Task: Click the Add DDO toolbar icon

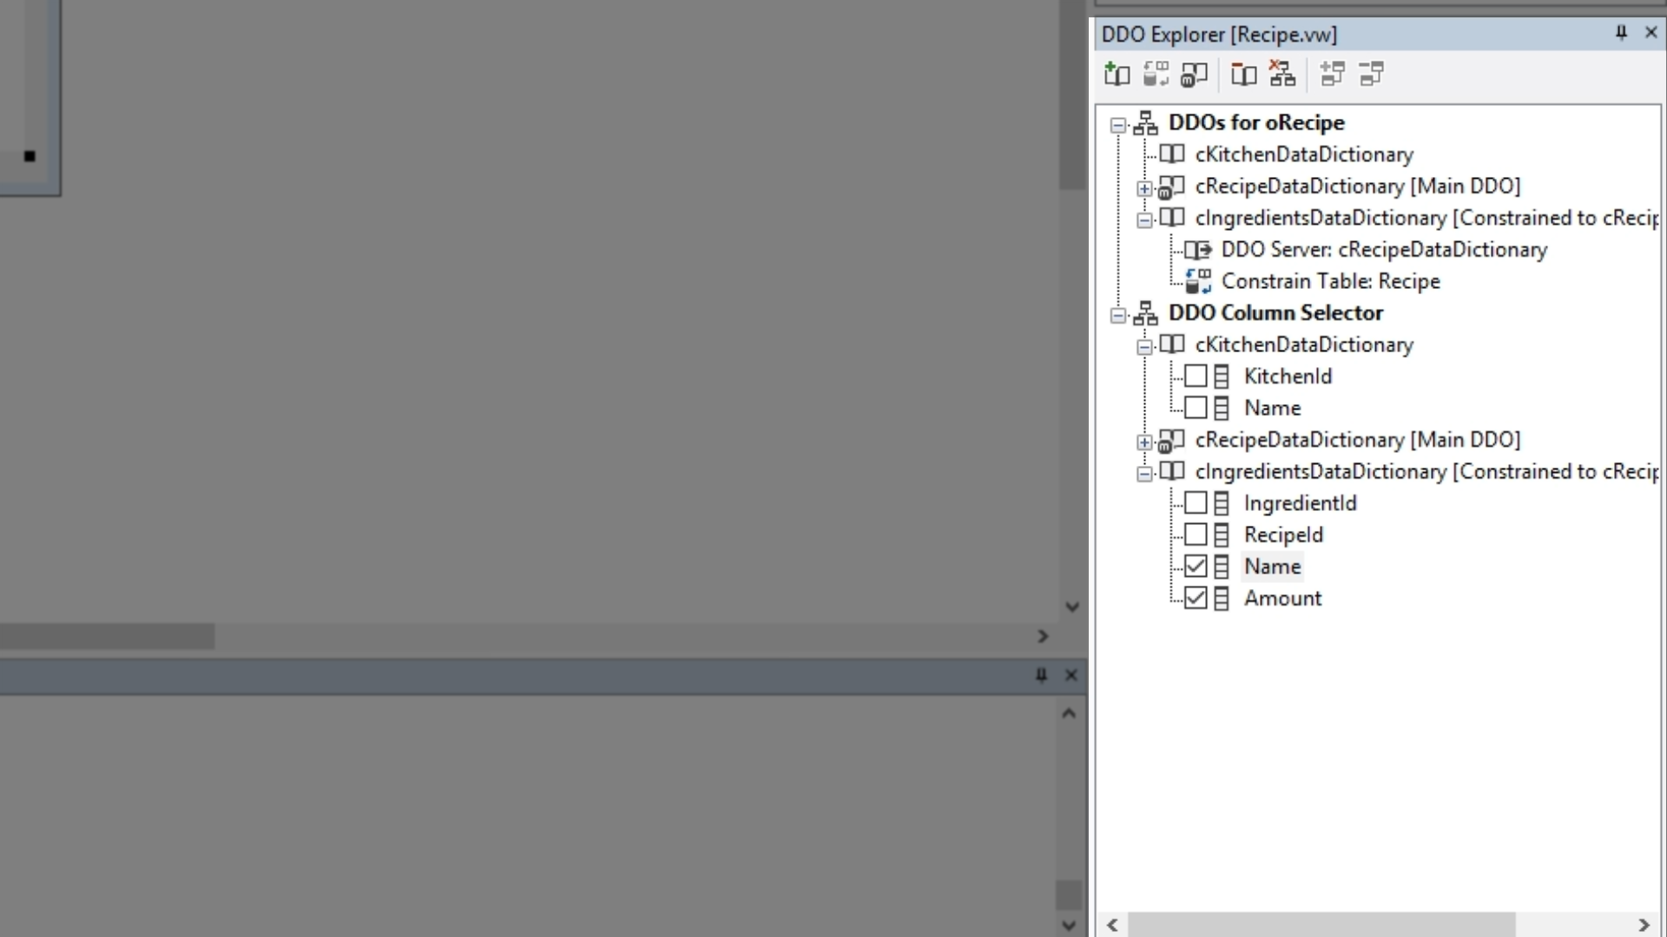Action: (1117, 75)
